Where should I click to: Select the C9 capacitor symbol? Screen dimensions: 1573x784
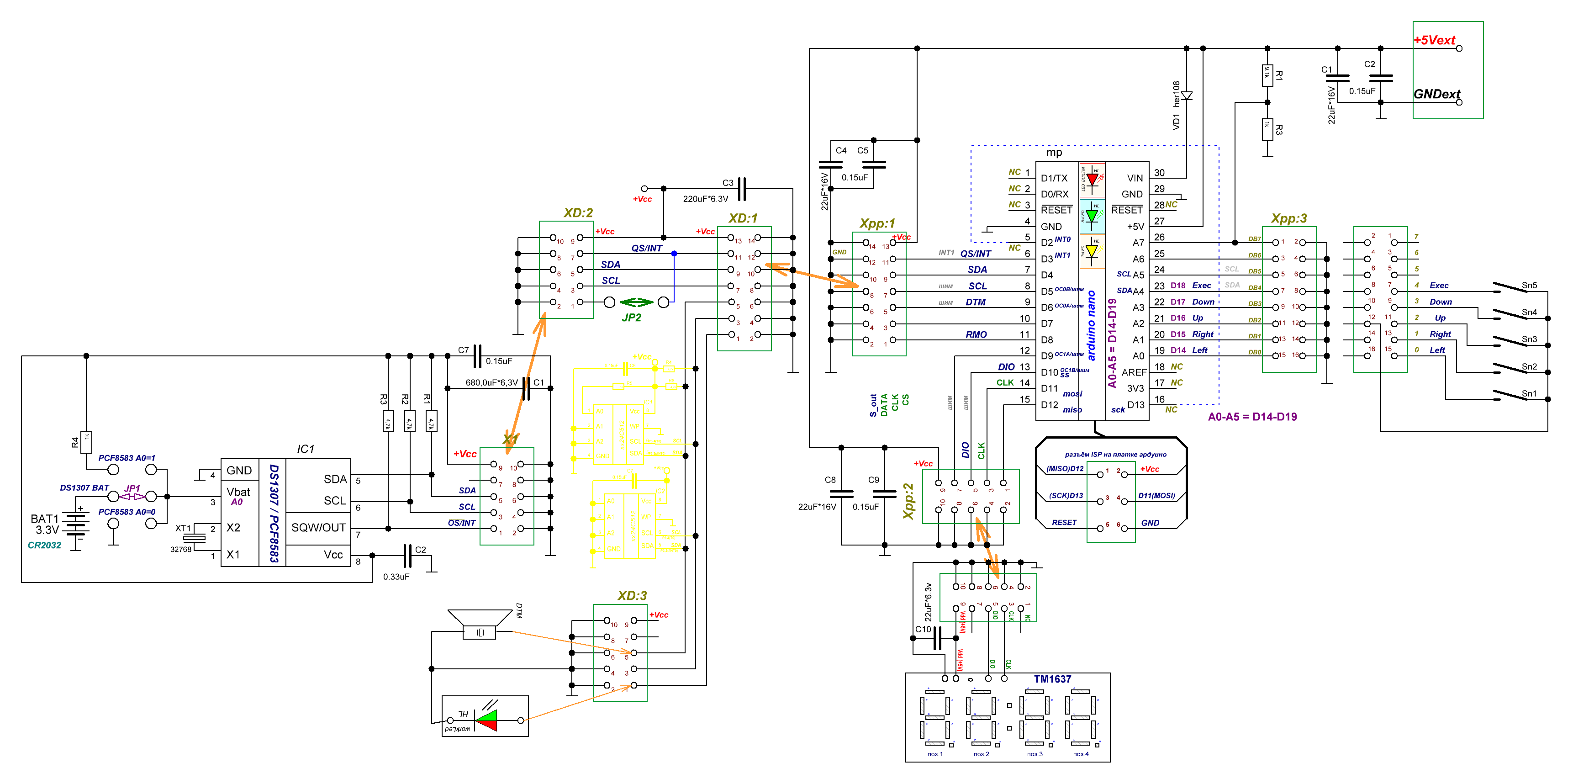[885, 493]
